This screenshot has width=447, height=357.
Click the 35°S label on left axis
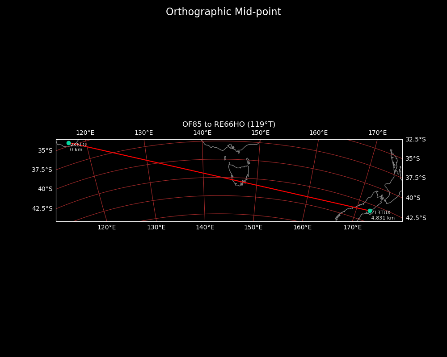(45, 151)
